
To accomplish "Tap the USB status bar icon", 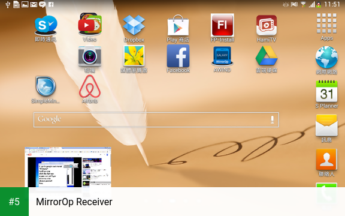I will 8,4.
